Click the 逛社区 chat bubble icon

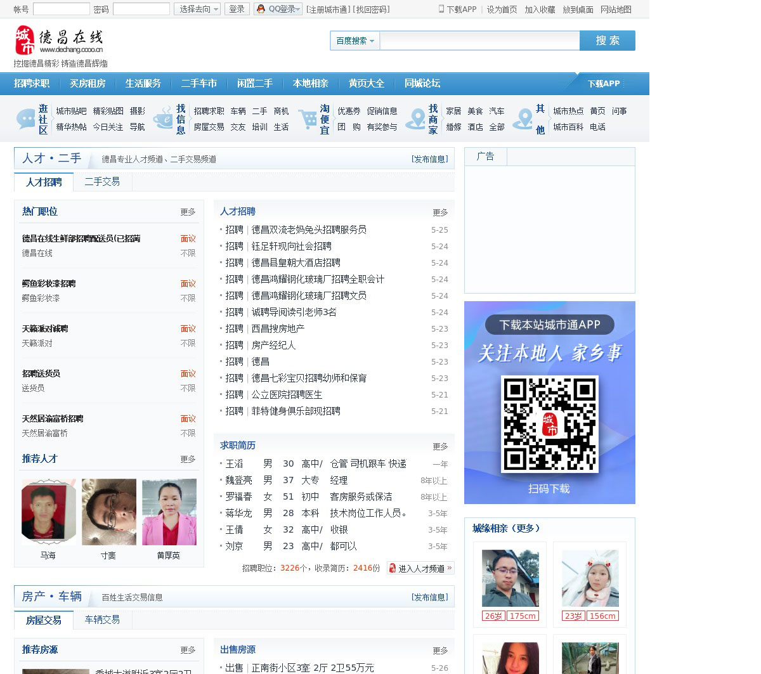26,119
